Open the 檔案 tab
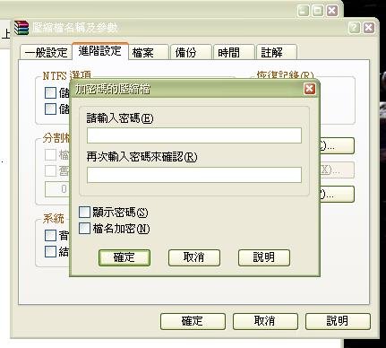386x348 pixels. click(x=149, y=53)
